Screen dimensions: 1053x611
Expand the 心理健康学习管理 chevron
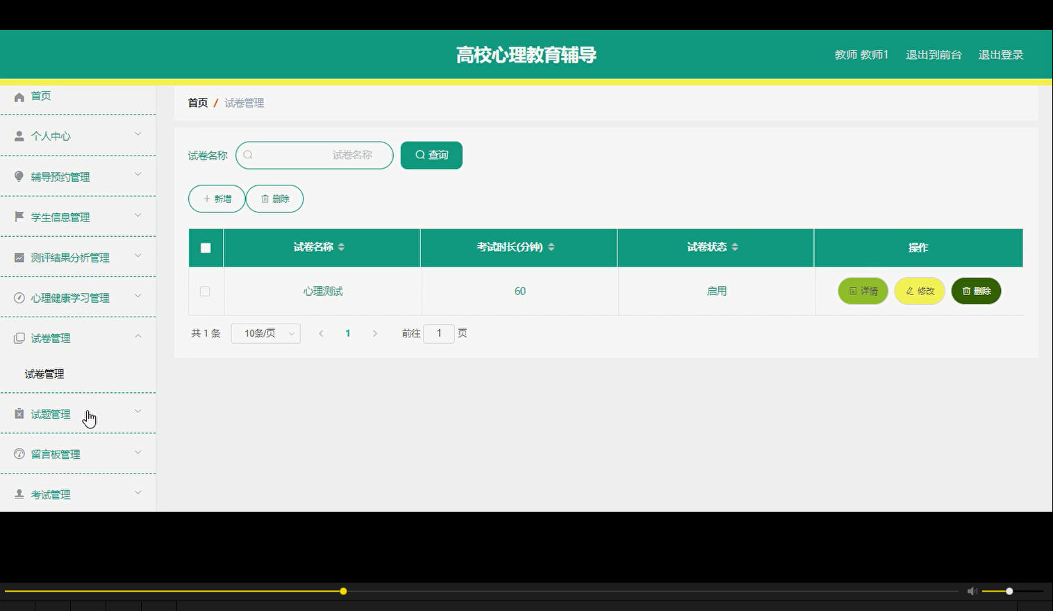pos(138,296)
